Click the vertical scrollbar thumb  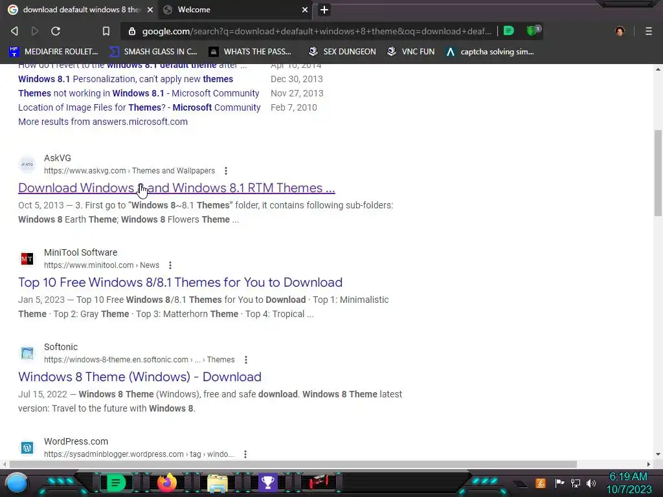pyautogui.click(x=658, y=173)
